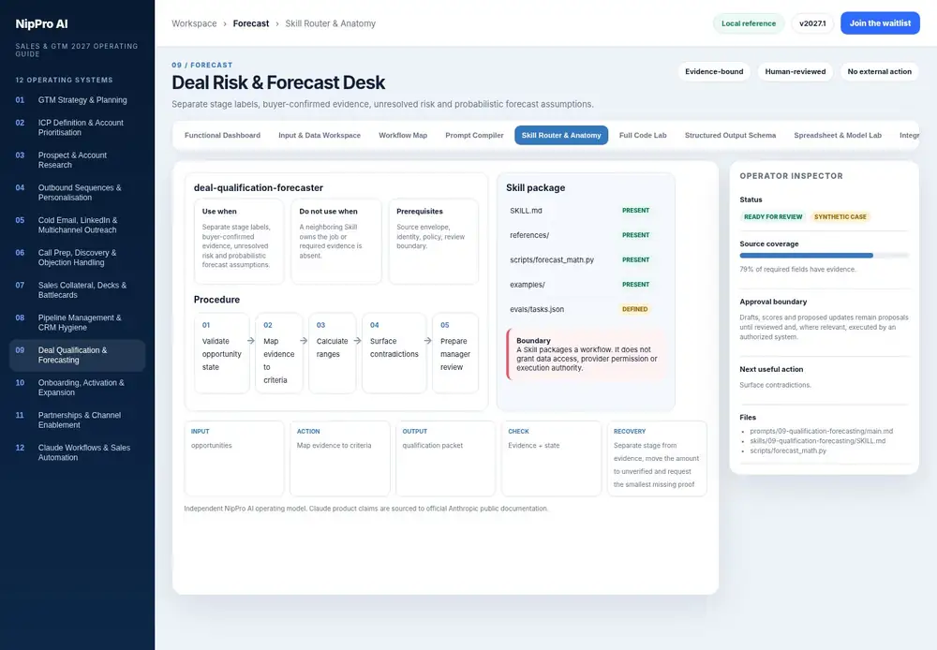Viewport: 937px width, 650px height.
Task: Click the Source coverage progress bar
Action: pyautogui.click(x=824, y=255)
